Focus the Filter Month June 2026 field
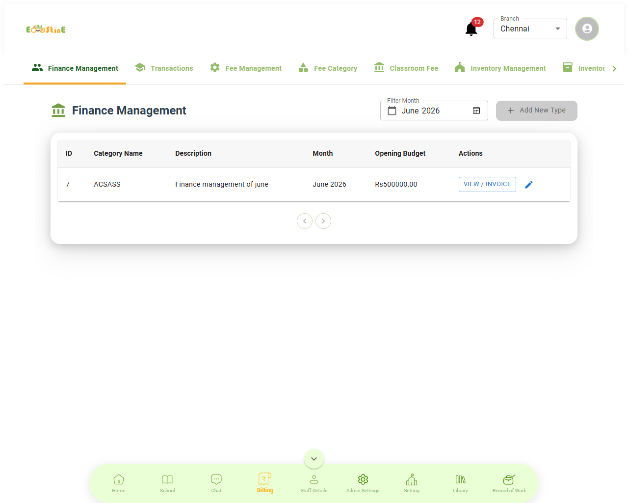The image size is (628, 503). [434, 111]
